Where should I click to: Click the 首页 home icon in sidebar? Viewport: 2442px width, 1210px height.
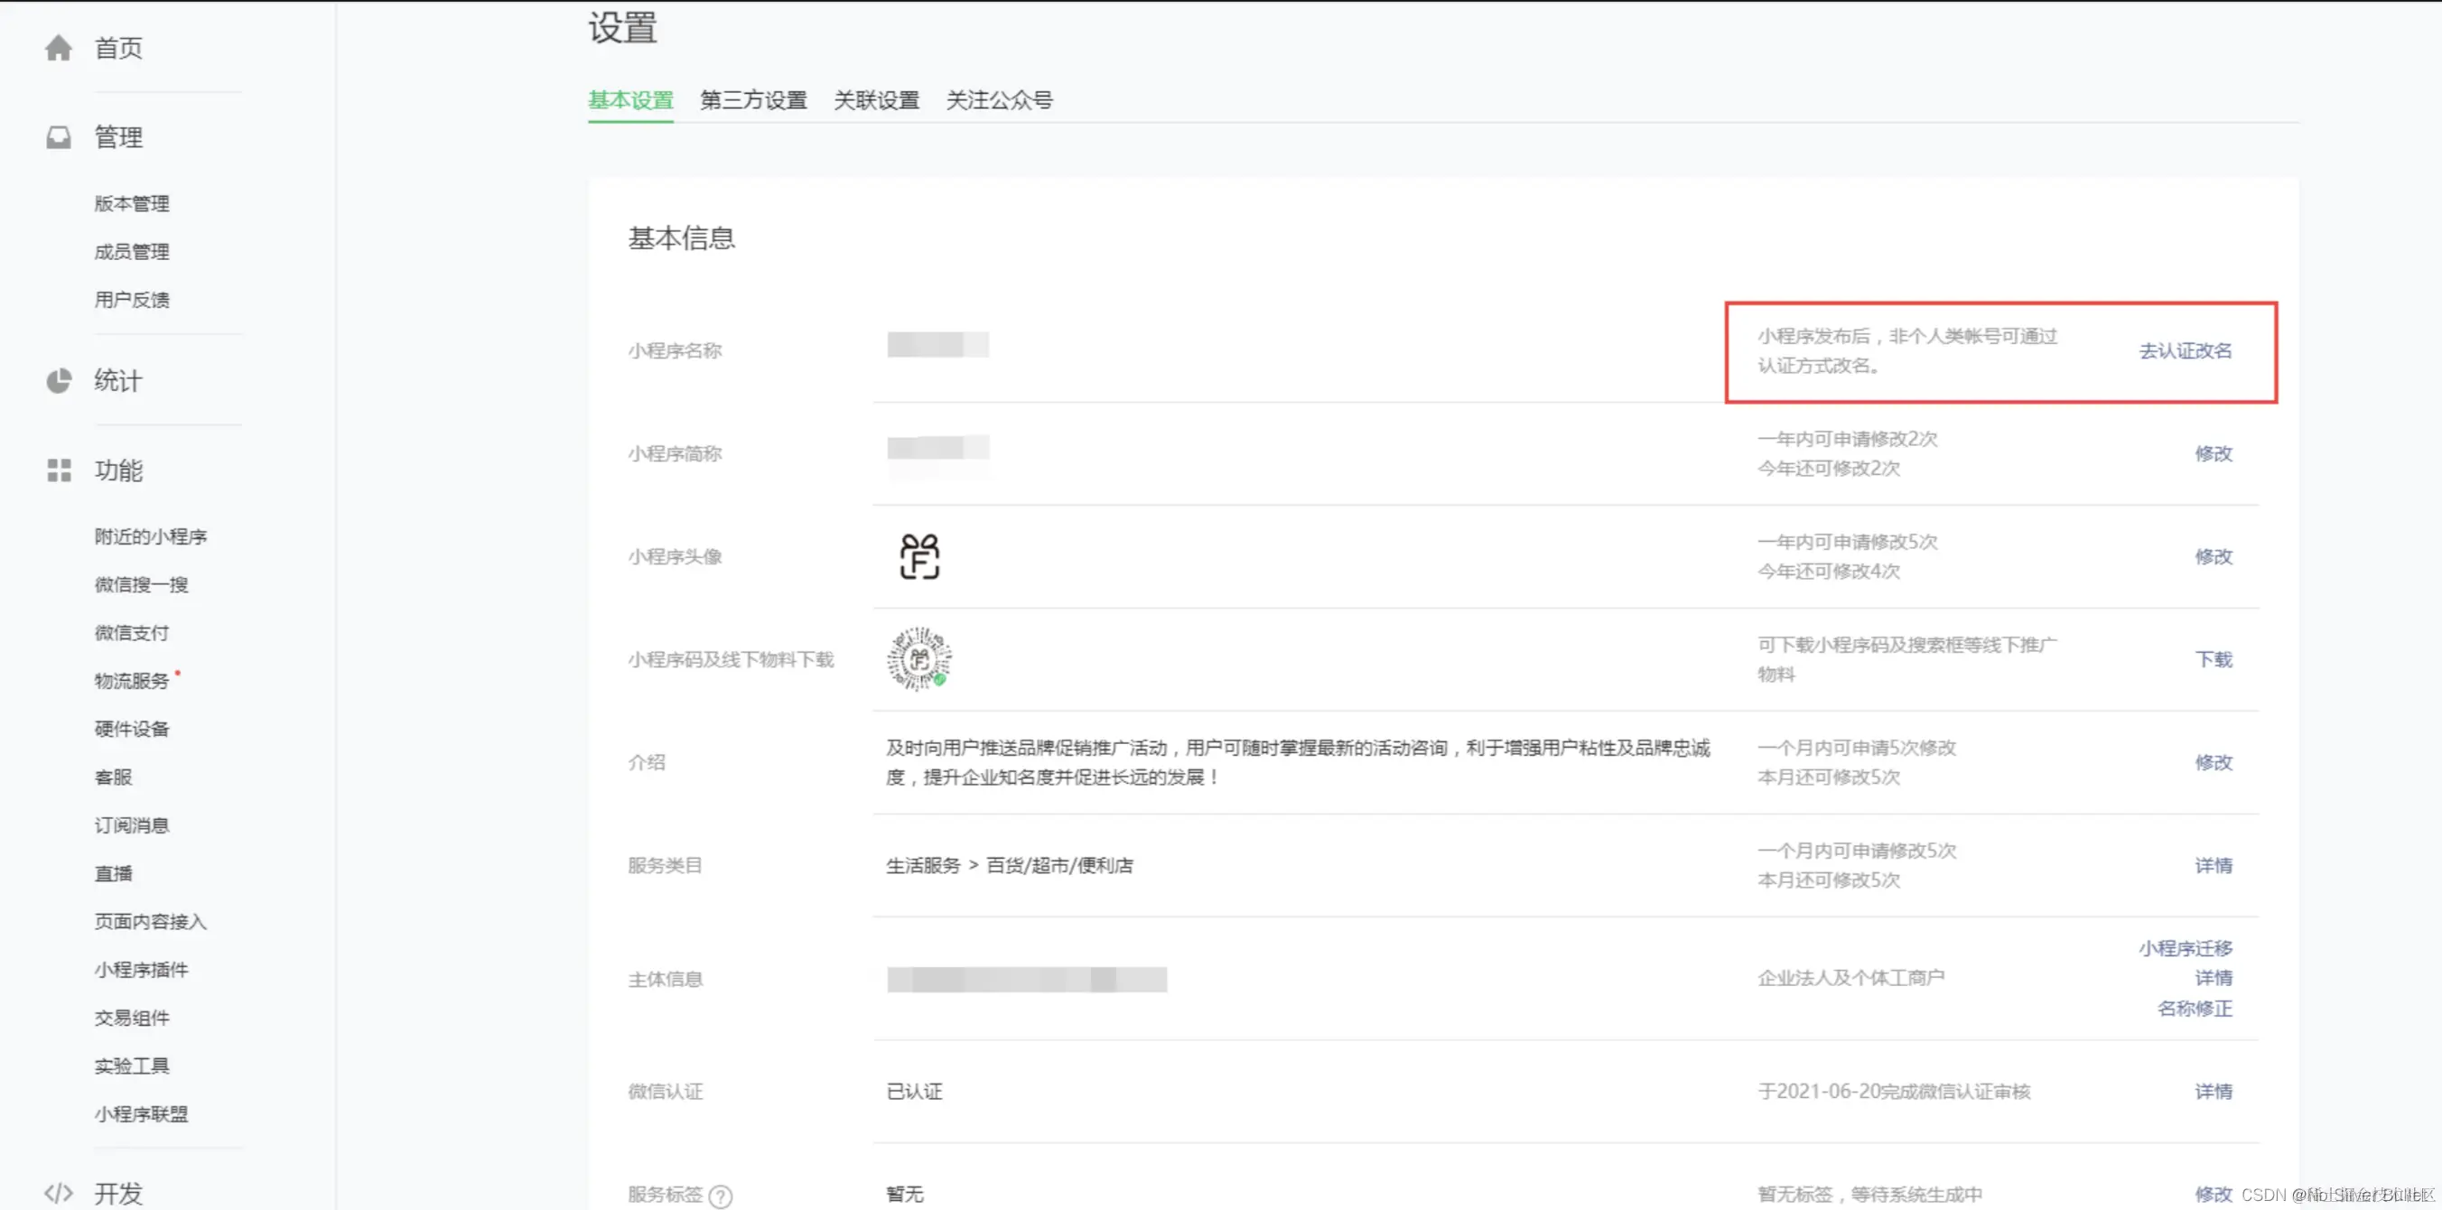(58, 47)
